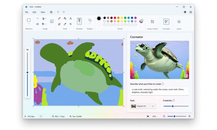The width and height of the screenshot is (217, 130).
Task: Open the Edit menu
Action: [x=34, y=12]
